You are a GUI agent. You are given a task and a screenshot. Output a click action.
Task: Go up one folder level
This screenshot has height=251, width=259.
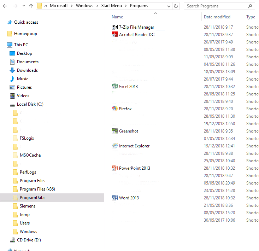[31, 6]
